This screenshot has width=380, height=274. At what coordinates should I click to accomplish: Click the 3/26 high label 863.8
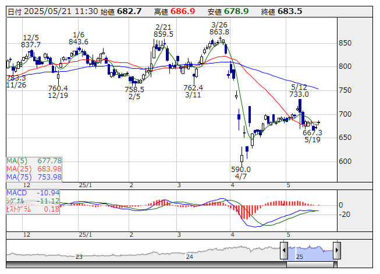coord(219,32)
